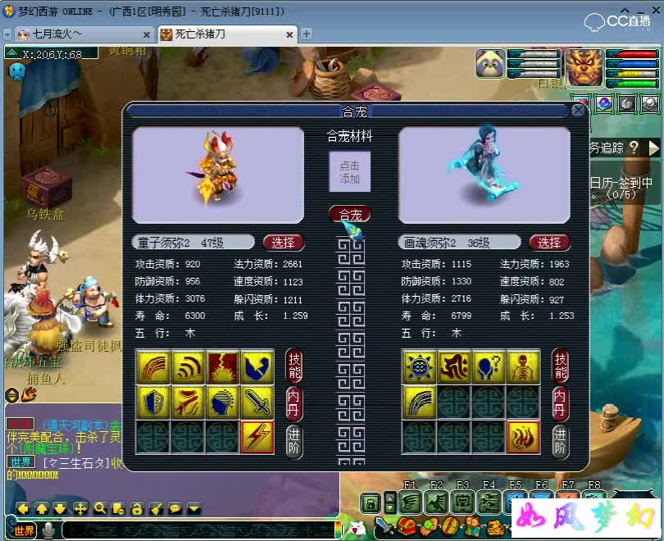Close the 七月流火 tab
The image size is (664, 541).
(147, 34)
